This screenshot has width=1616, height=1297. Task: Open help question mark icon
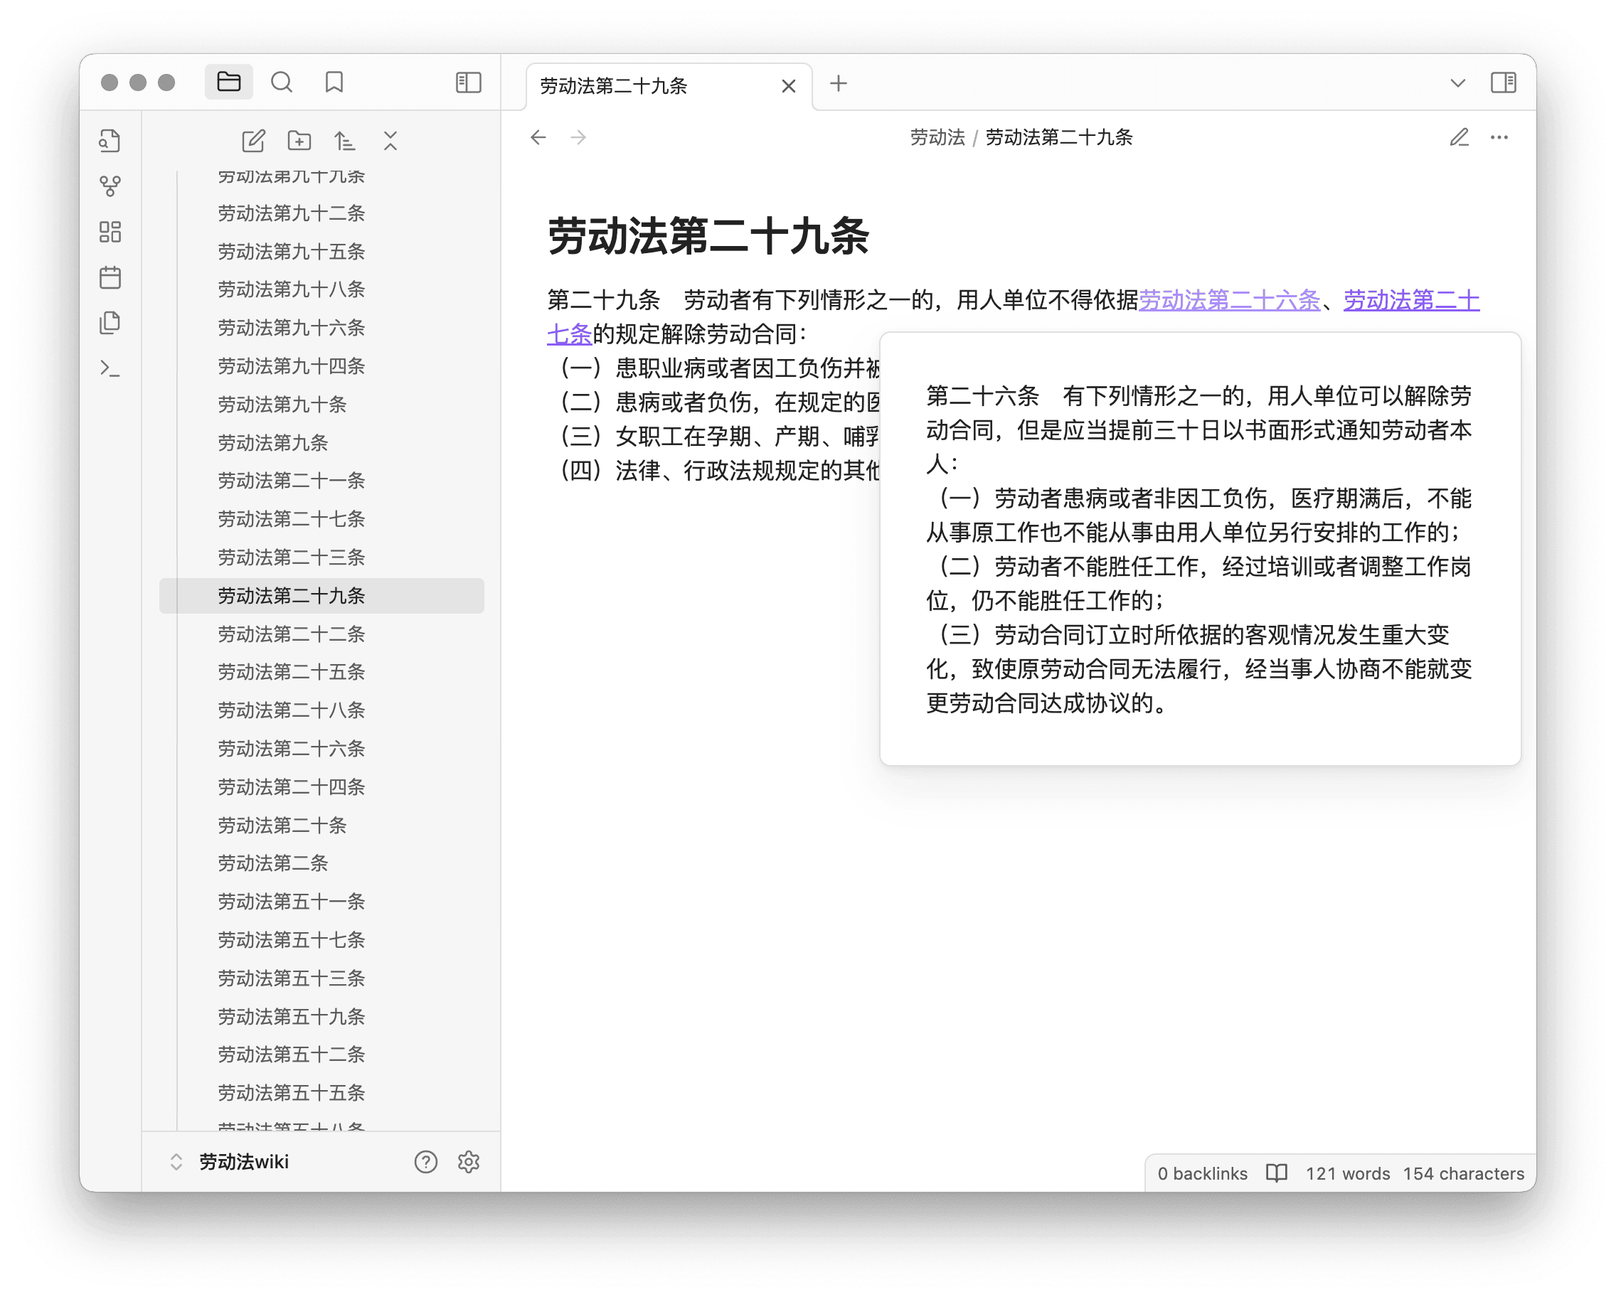click(x=426, y=1161)
